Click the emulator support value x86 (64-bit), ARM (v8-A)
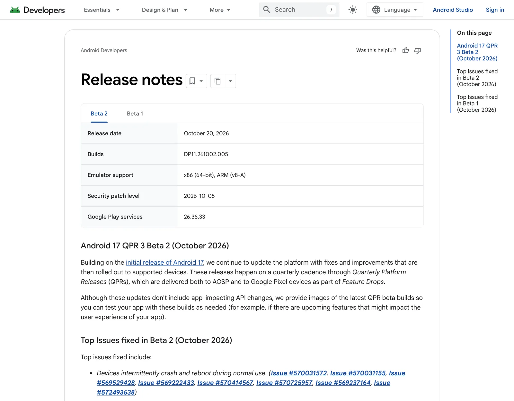This screenshot has height=401, width=514. (x=215, y=175)
